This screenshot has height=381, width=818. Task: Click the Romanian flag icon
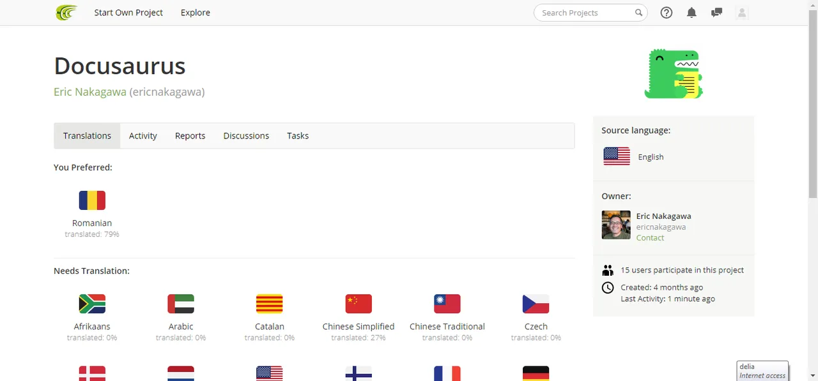pos(92,200)
